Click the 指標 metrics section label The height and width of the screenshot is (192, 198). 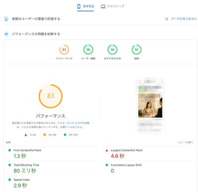[8, 142]
